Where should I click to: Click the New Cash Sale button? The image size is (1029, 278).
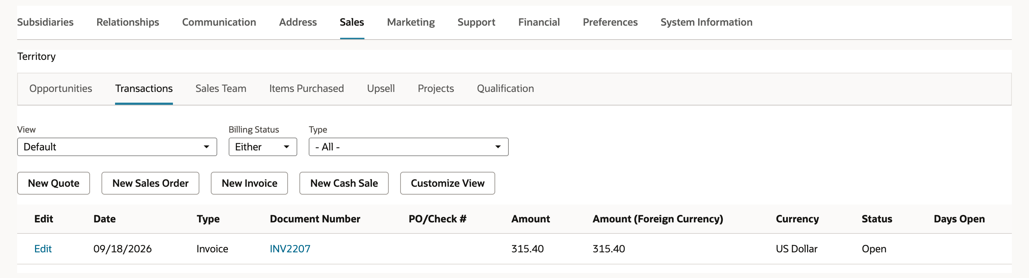click(344, 183)
